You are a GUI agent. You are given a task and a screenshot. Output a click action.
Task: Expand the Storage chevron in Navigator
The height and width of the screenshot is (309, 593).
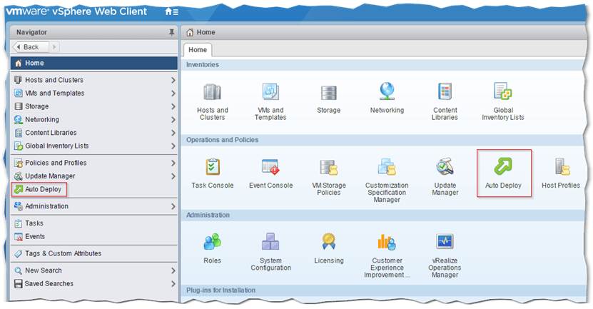173,106
